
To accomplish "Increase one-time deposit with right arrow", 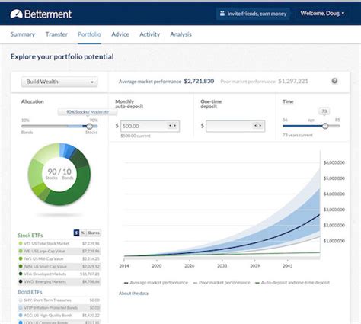I will [x=260, y=126].
